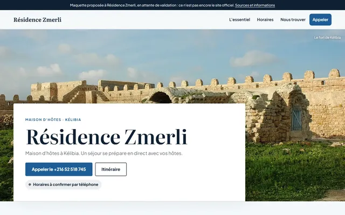Click the Maquette proposée banner notice text
The height and width of the screenshot is (215, 345).
pos(152,5)
